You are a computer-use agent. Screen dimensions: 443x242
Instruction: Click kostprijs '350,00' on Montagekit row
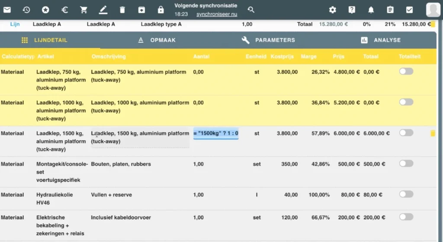(x=289, y=164)
